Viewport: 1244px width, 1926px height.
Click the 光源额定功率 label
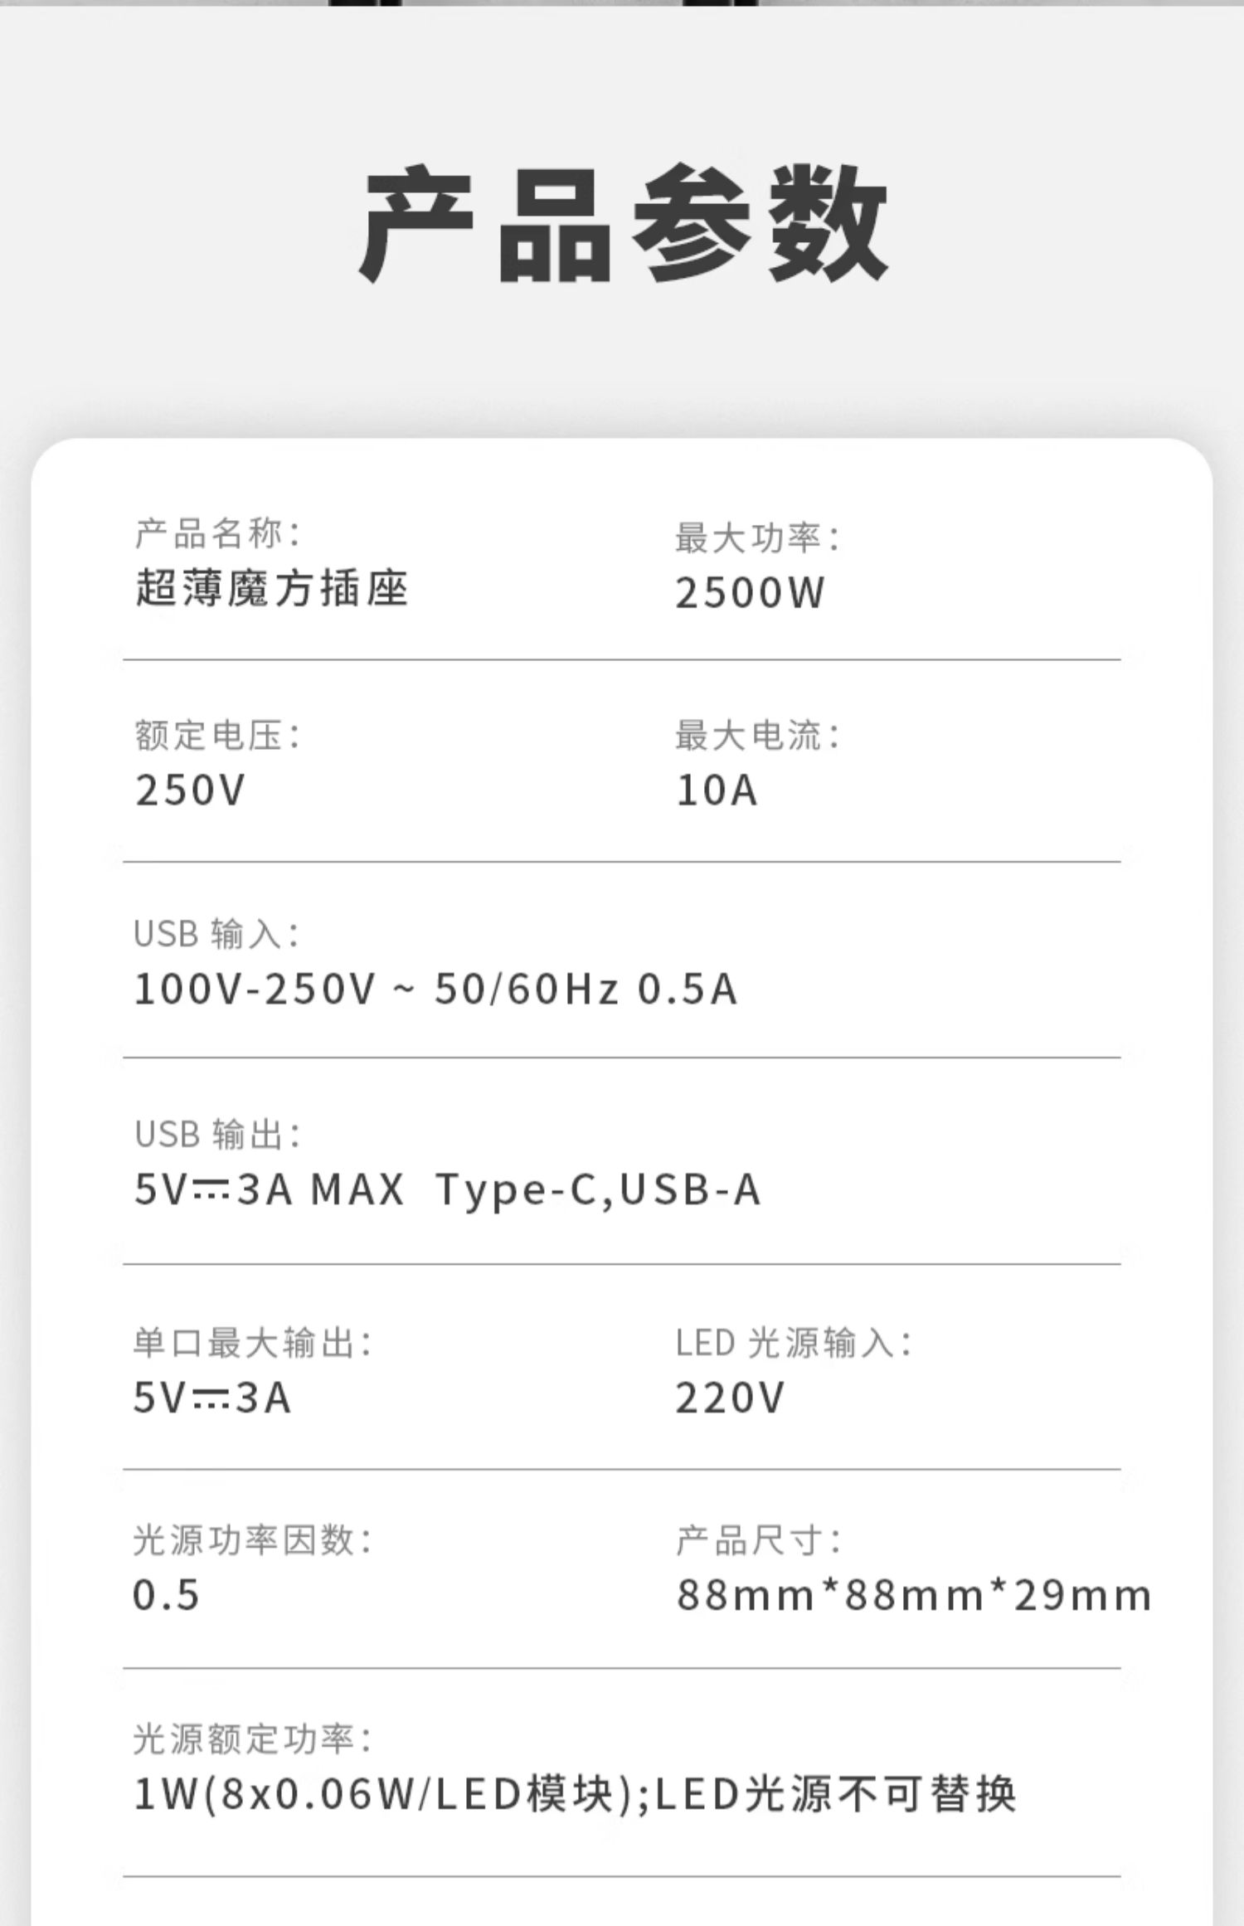pyautogui.click(x=252, y=1739)
